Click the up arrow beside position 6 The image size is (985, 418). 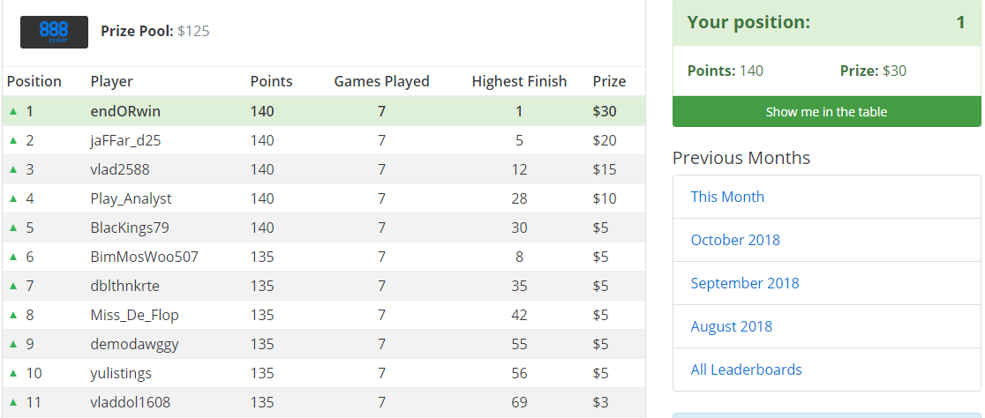pyautogui.click(x=13, y=257)
